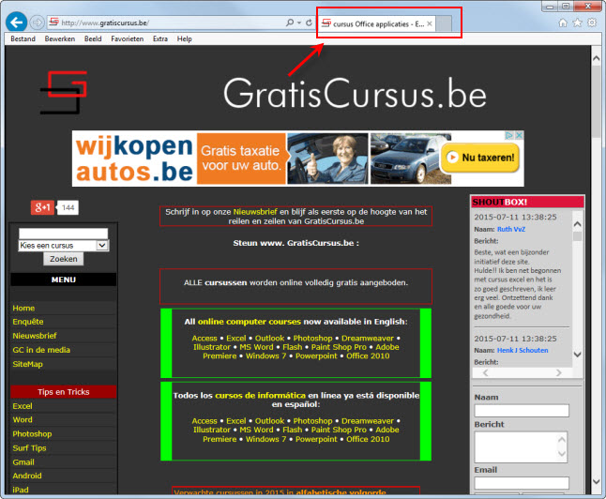Click the Ruth VvZ name link
This screenshot has width=606, height=499.
(x=511, y=229)
